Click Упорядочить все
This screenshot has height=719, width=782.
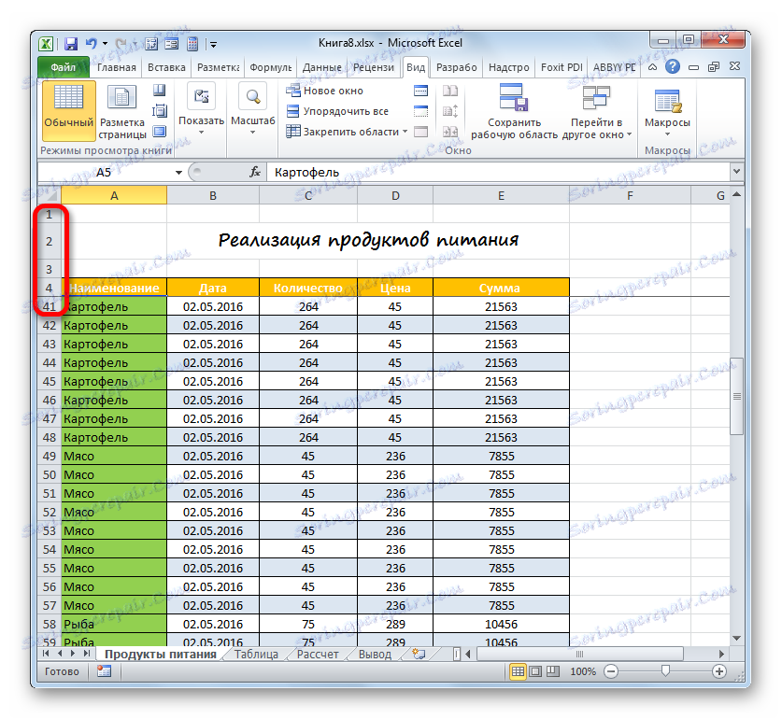337,111
